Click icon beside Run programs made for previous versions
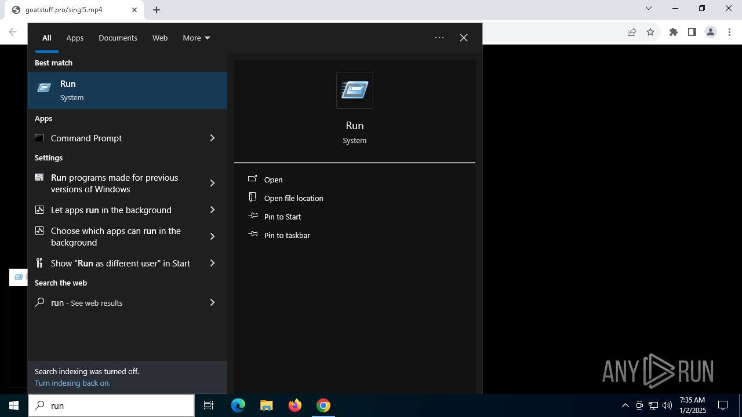 (x=39, y=177)
